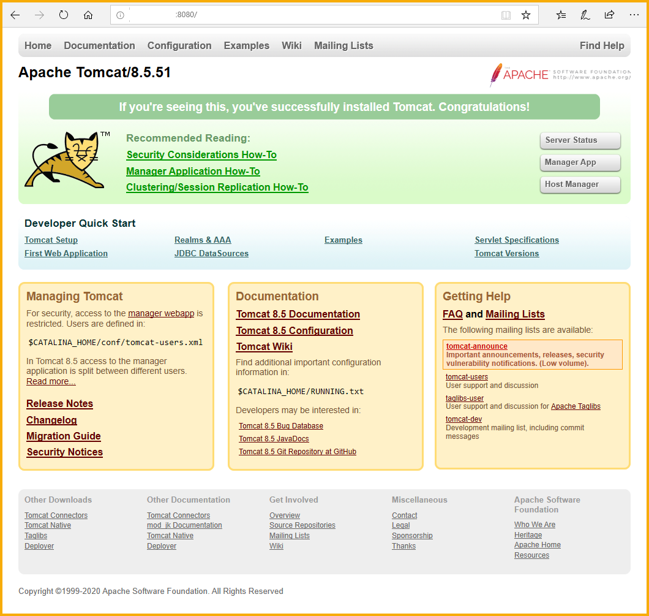Reload the page with the refresh icon
This screenshot has width=649, height=616.
[x=63, y=15]
